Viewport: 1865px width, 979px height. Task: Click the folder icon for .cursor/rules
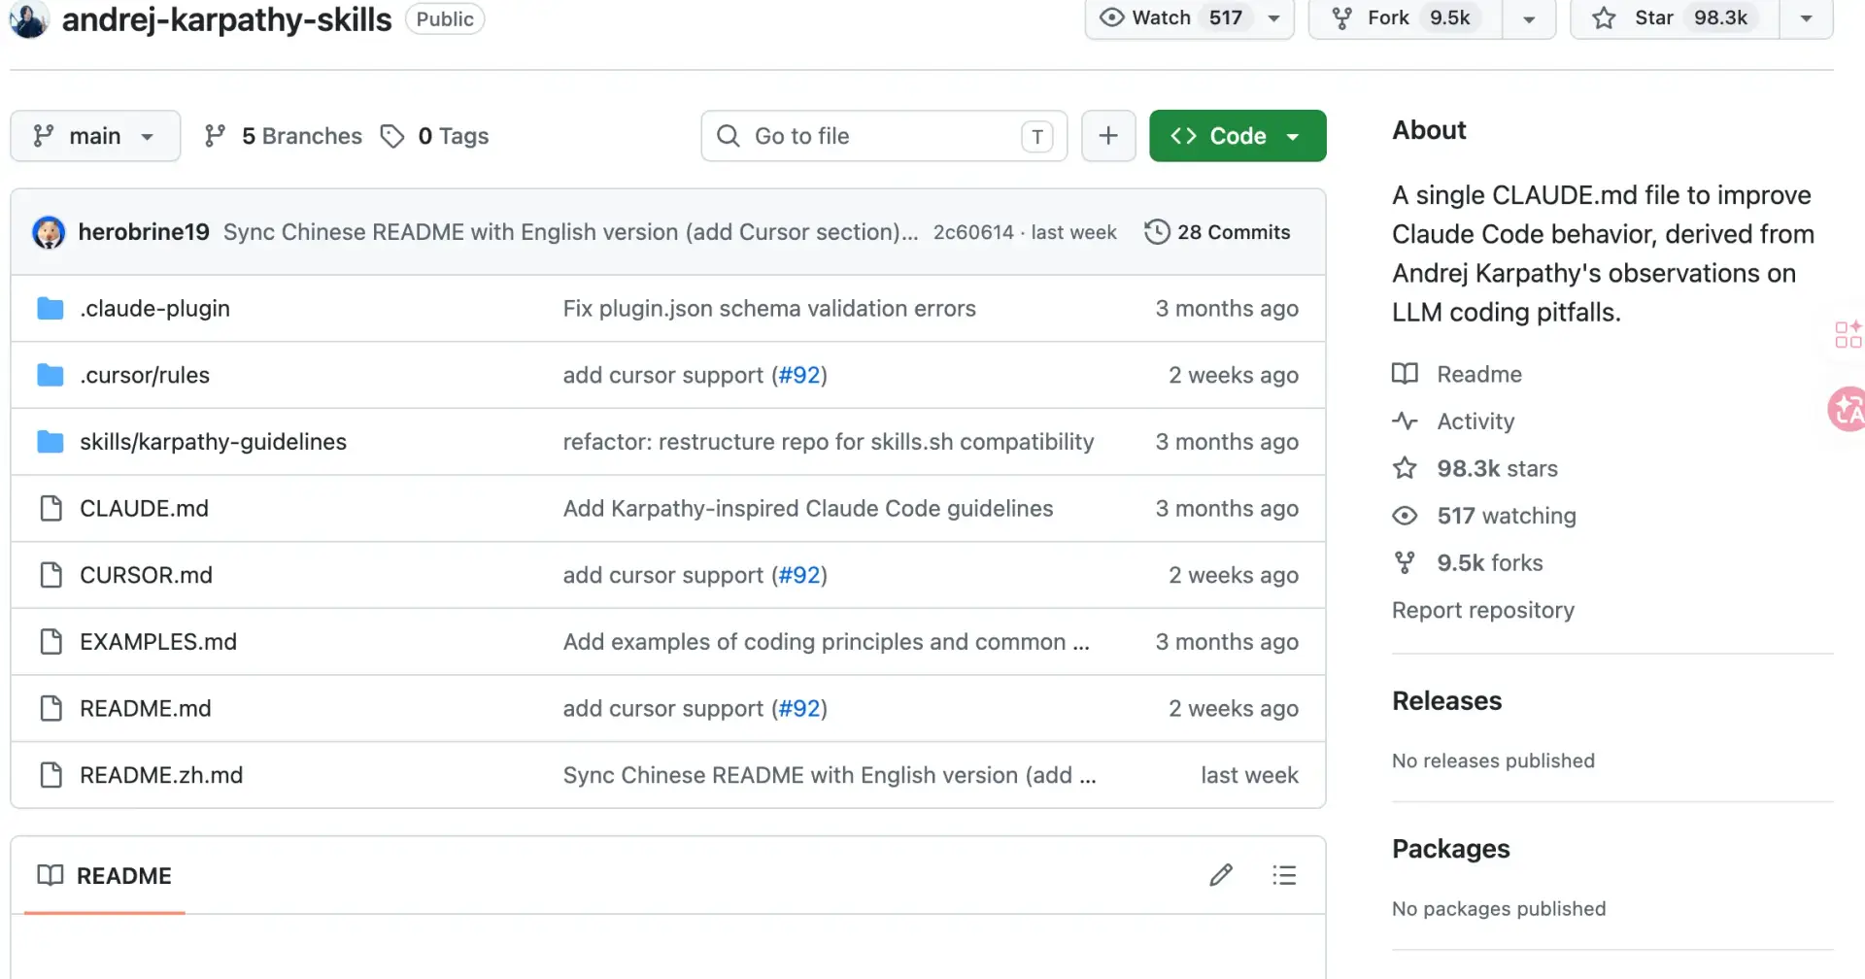pos(51,375)
